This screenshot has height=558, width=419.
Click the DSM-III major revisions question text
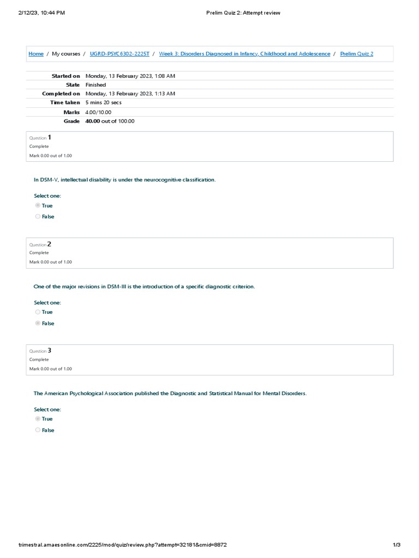pyautogui.click(x=144, y=287)
